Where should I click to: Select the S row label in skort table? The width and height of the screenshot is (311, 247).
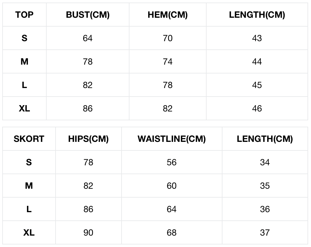click(29, 162)
